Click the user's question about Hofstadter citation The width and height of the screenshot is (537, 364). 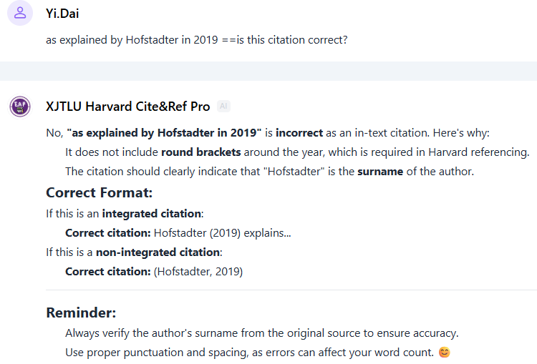(197, 40)
